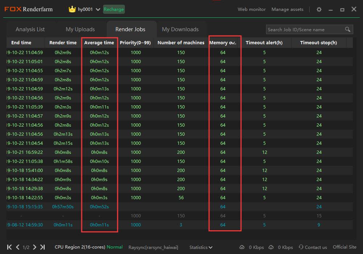The height and width of the screenshot is (254, 363).
Task: Open the Statistics dropdown
Action: tap(201, 247)
